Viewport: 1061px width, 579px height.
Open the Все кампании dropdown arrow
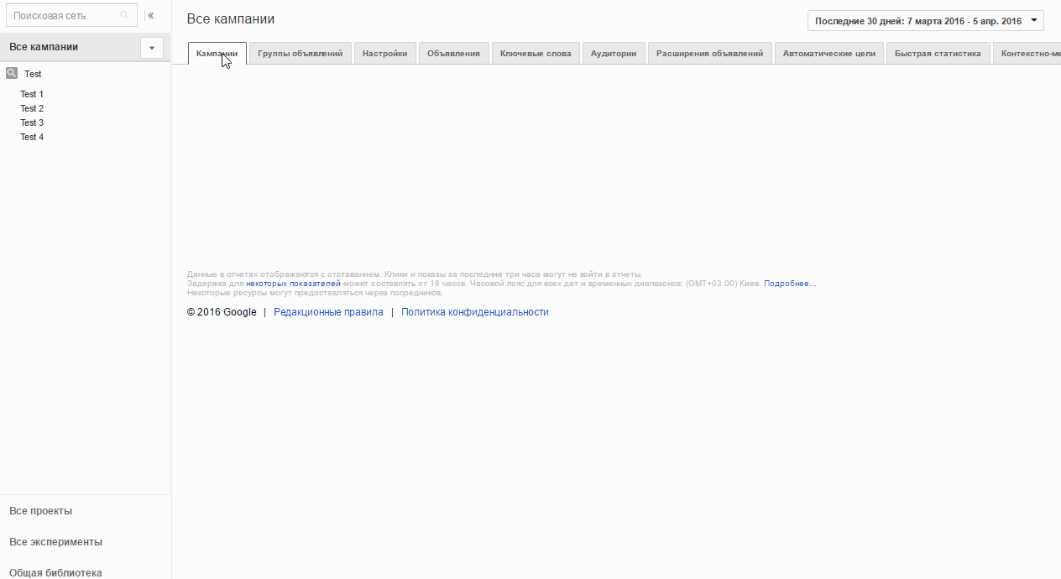tap(152, 48)
